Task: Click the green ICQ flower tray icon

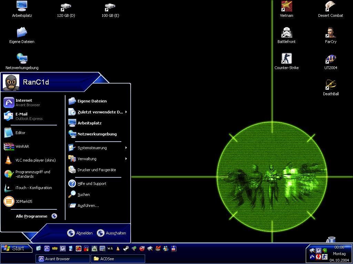Action: pyautogui.click(x=325, y=250)
